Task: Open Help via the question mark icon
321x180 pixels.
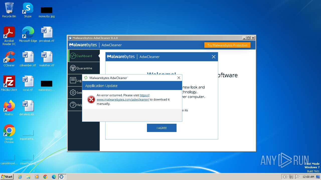Action: point(73,105)
